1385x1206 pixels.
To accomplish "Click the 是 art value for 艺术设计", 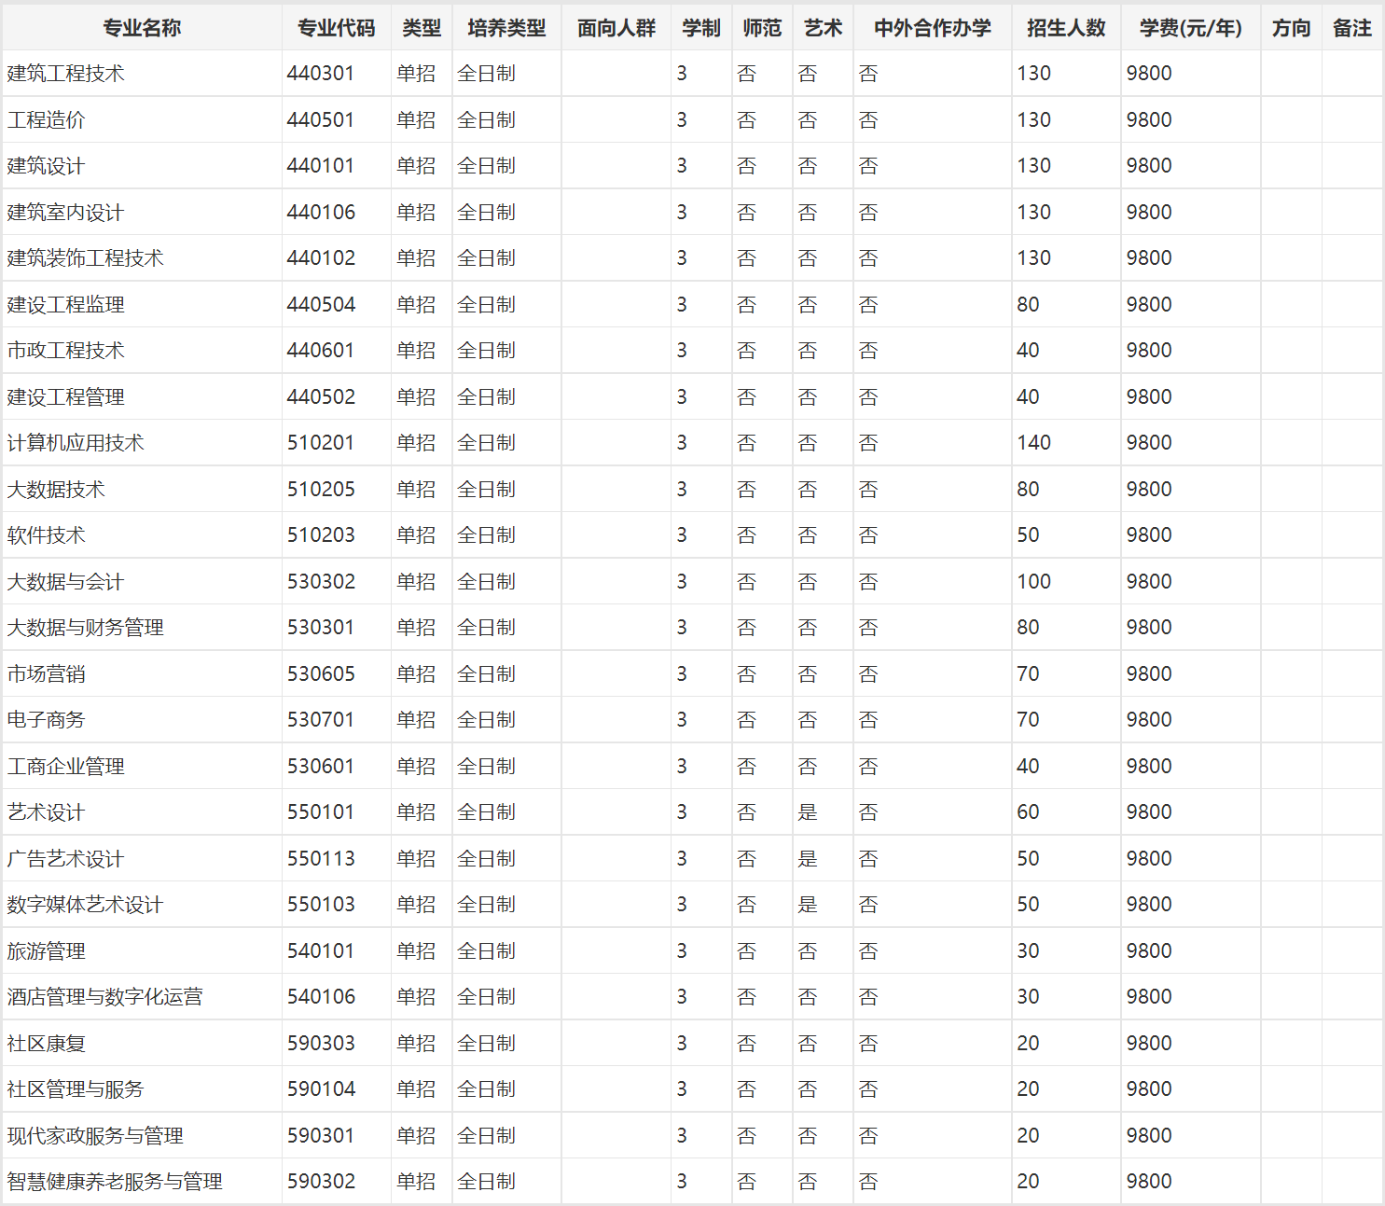I will 808,812.
